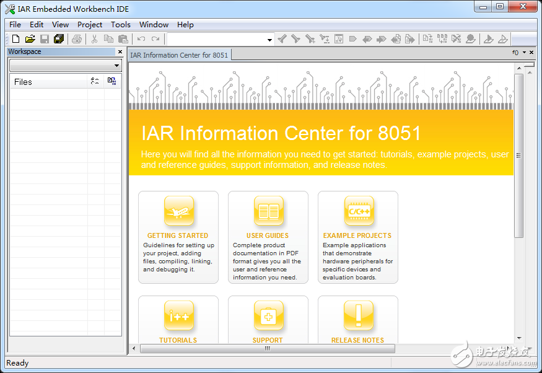The image size is (542, 373).
Task: Open the User Guides book icon
Action: tap(268, 211)
